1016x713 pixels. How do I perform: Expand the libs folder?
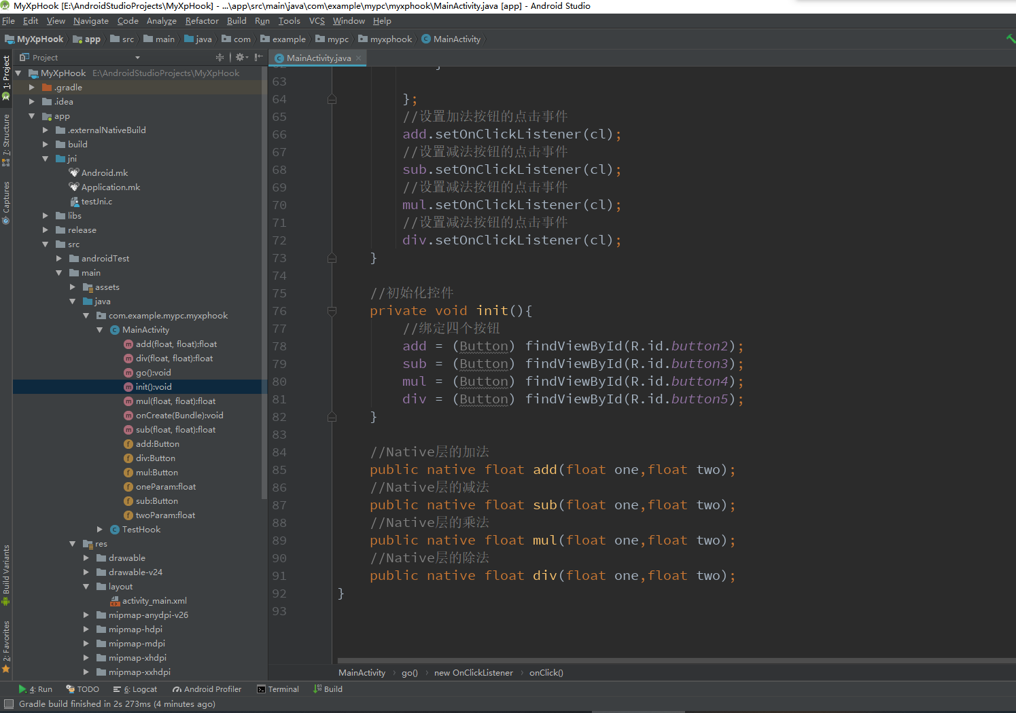[46, 216]
